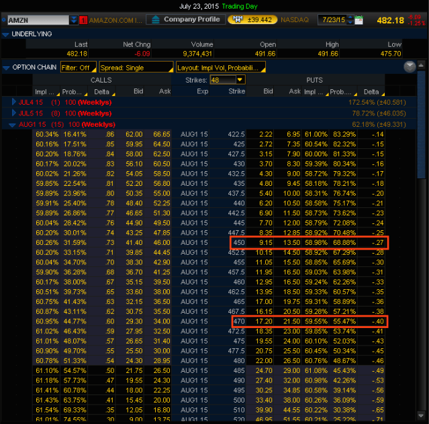
Task: Click the red alert icon beside AMAZON.COM
Action: [83, 20]
